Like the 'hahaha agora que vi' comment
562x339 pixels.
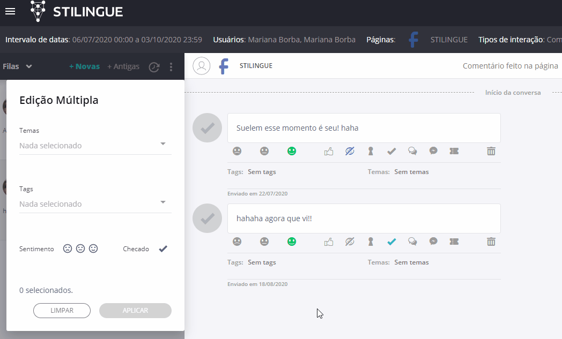click(x=329, y=242)
